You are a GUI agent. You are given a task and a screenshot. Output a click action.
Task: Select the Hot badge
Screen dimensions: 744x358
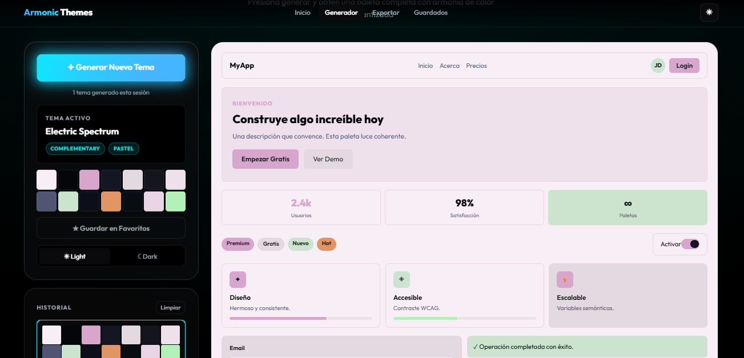point(327,244)
